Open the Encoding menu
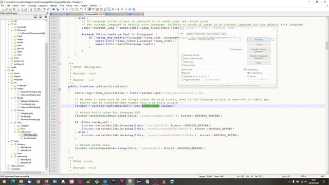Viewport: 329px width, 185px height. pos(32,6)
